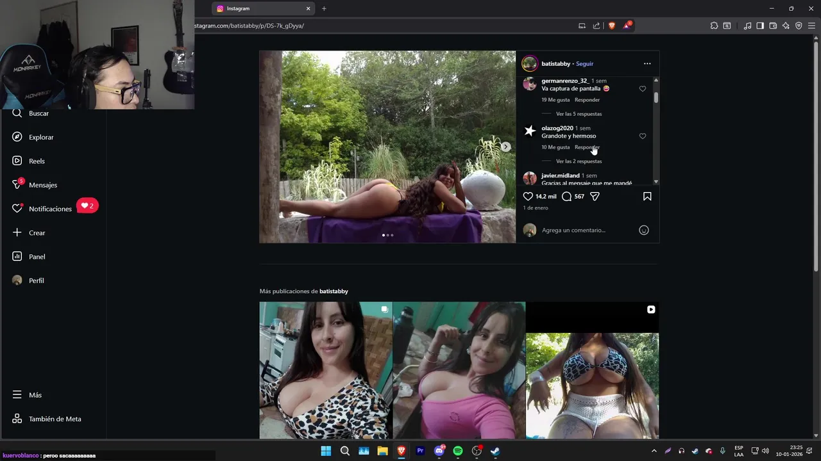Open the Brave main hamburger menu
The width and height of the screenshot is (821, 461).
811,26
